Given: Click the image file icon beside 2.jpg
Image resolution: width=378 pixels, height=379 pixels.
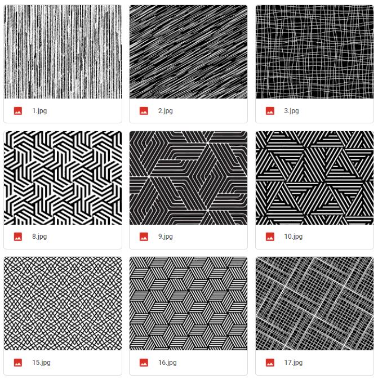Looking at the screenshot, I should click(144, 111).
